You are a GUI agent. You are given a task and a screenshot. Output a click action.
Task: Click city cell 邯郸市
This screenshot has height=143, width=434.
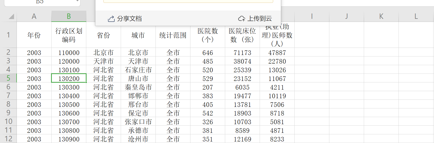(138, 96)
